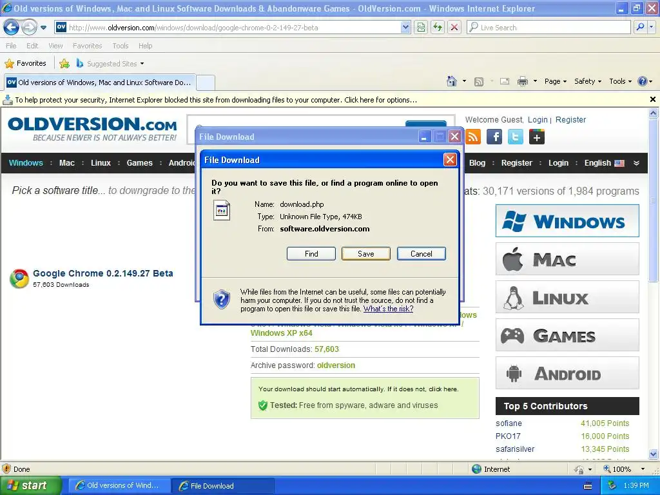The height and width of the screenshot is (495, 660).
Task: Expand the navigation bar double-chevron
Action: click(636, 163)
